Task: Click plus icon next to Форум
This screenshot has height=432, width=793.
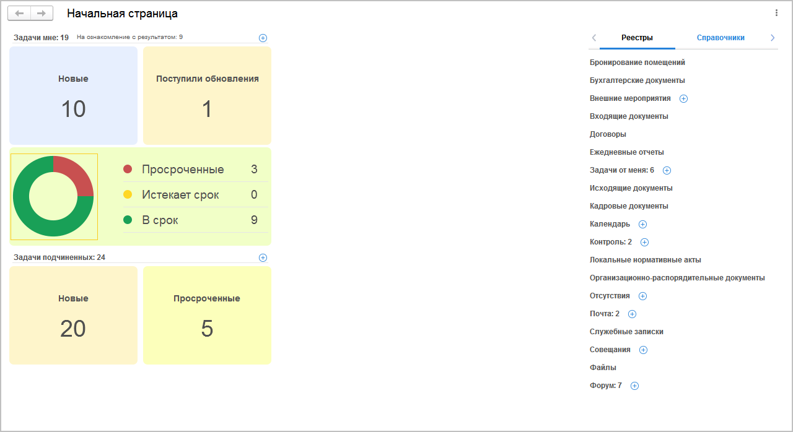Action: pyautogui.click(x=634, y=386)
